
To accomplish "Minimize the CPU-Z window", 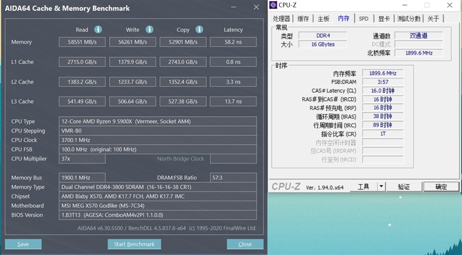I will pos(405,5).
